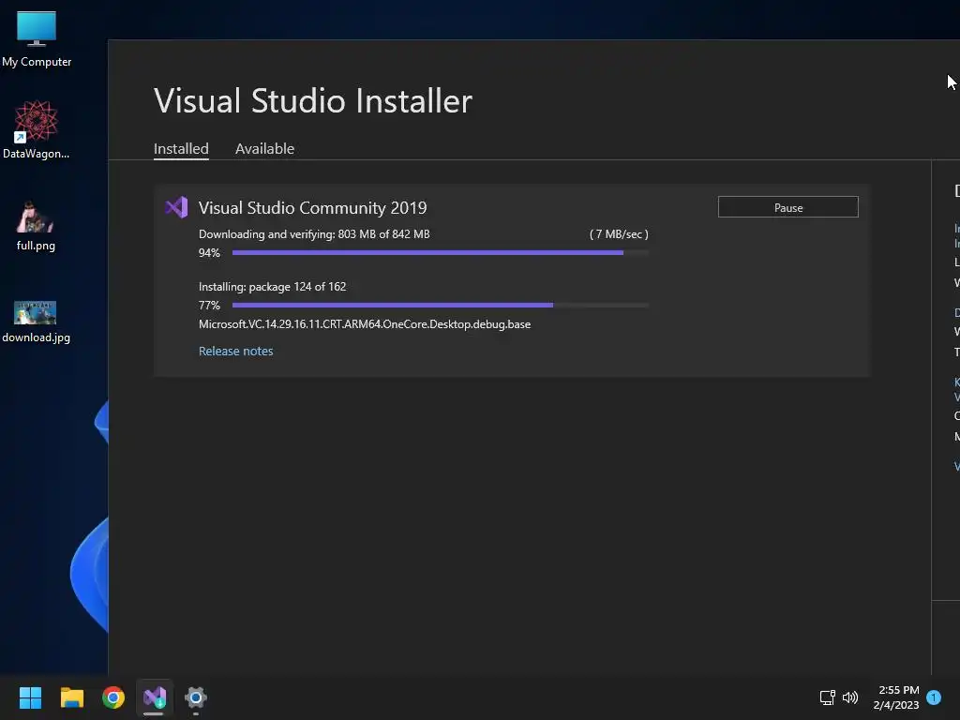Click the network icon in system tray

point(827,697)
